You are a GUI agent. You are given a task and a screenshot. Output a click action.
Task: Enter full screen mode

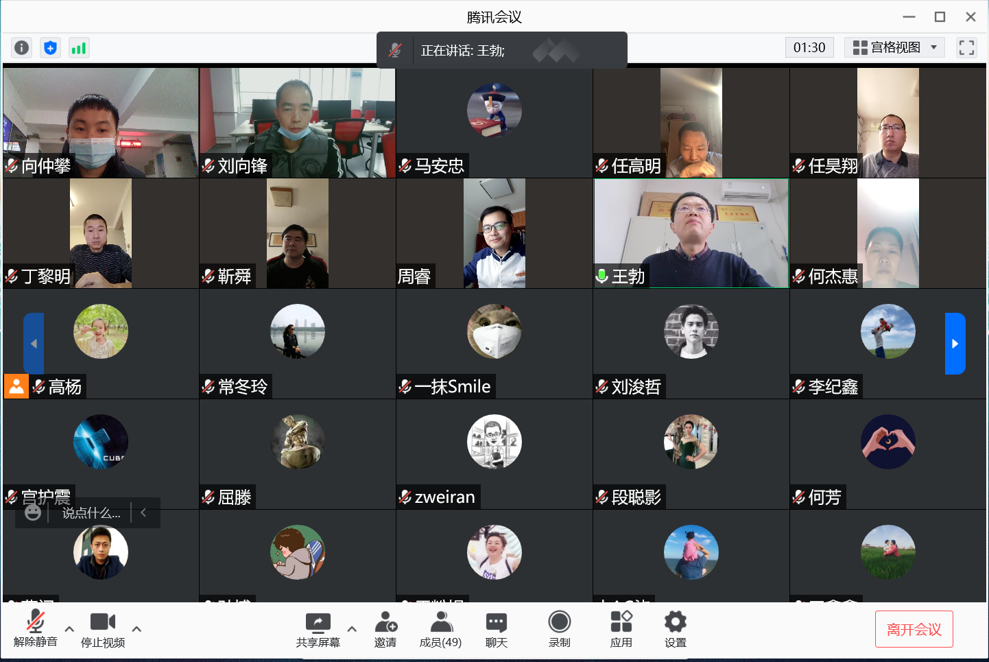[x=966, y=47]
